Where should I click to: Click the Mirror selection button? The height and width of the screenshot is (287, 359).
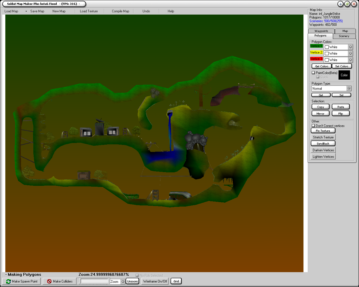pyautogui.click(x=320, y=114)
